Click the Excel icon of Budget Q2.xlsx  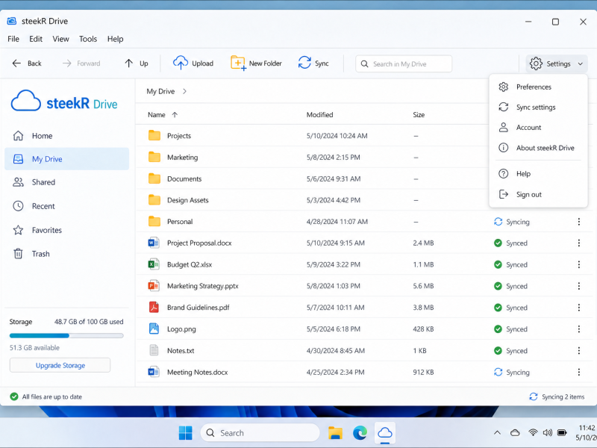coord(154,264)
